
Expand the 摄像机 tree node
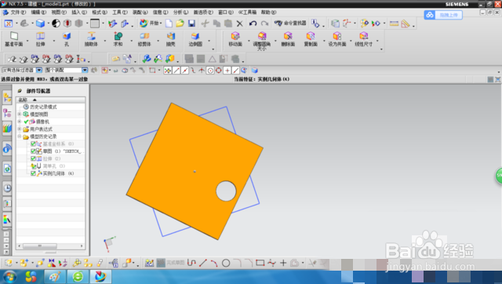[19, 122]
